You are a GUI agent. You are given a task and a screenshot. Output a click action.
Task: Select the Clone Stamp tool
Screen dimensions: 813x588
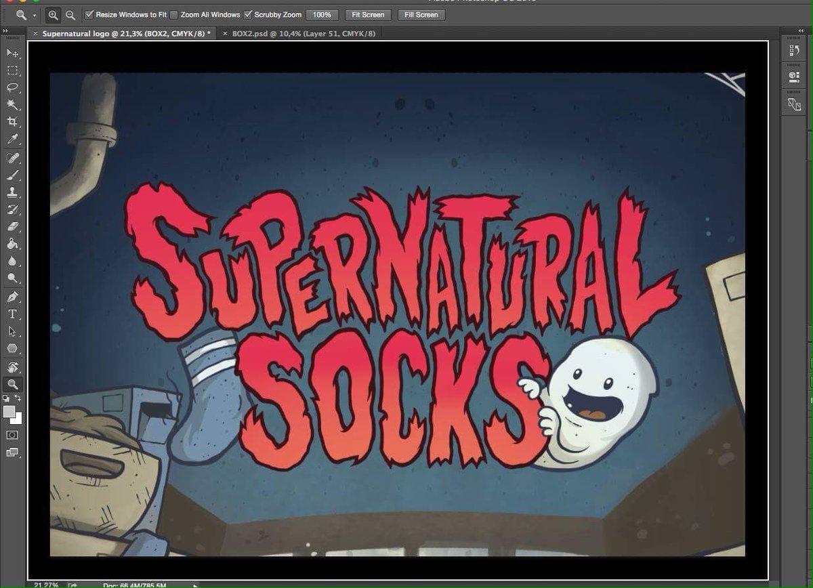point(12,192)
